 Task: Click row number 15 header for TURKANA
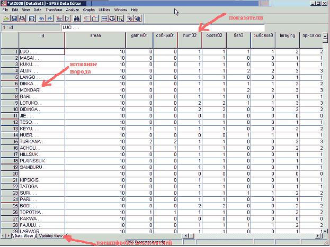coord(10,142)
